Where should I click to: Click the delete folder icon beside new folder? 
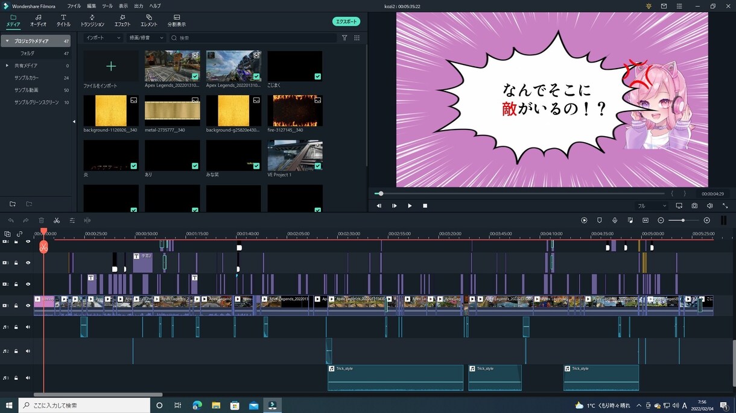coord(29,204)
